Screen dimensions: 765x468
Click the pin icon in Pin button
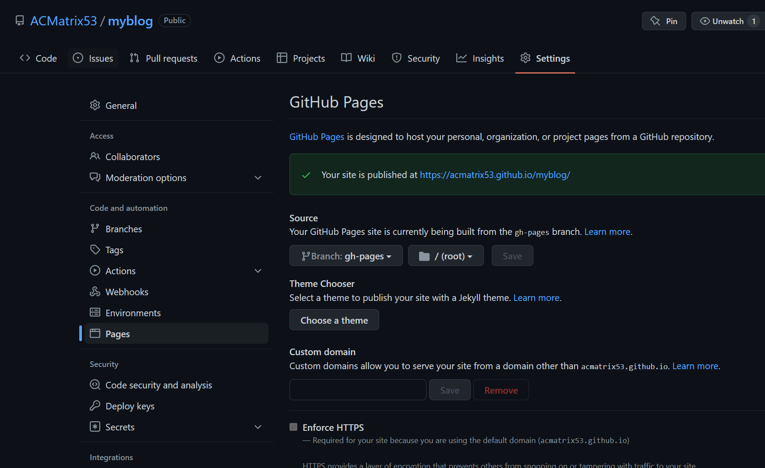655,21
